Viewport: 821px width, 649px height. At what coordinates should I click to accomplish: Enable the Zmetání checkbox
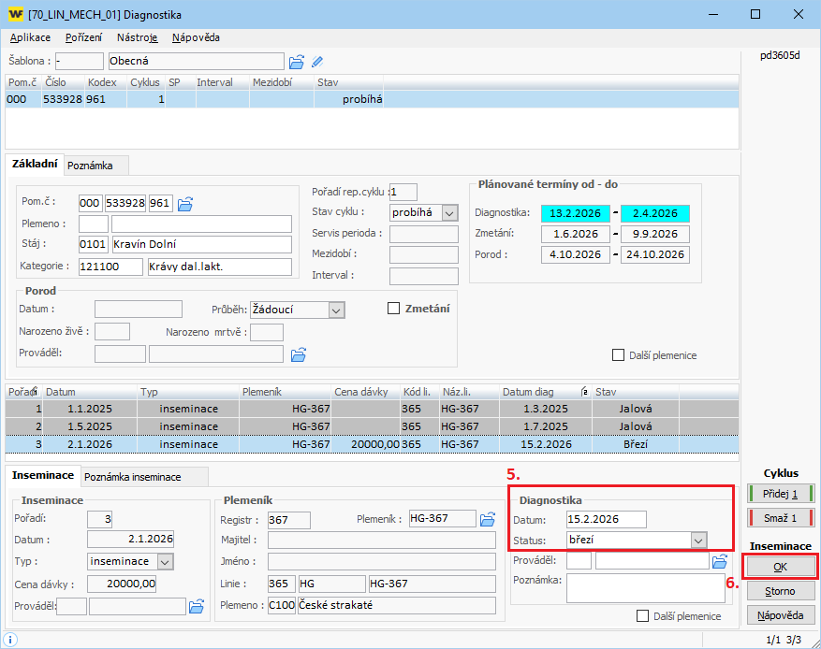click(394, 309)
